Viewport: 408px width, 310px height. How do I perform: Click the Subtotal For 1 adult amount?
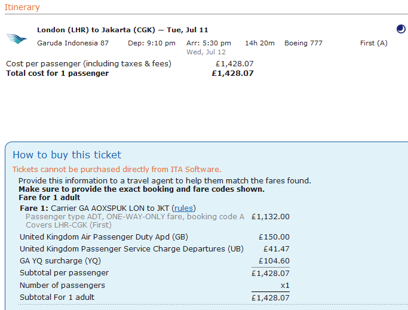[x=270, y=297]
